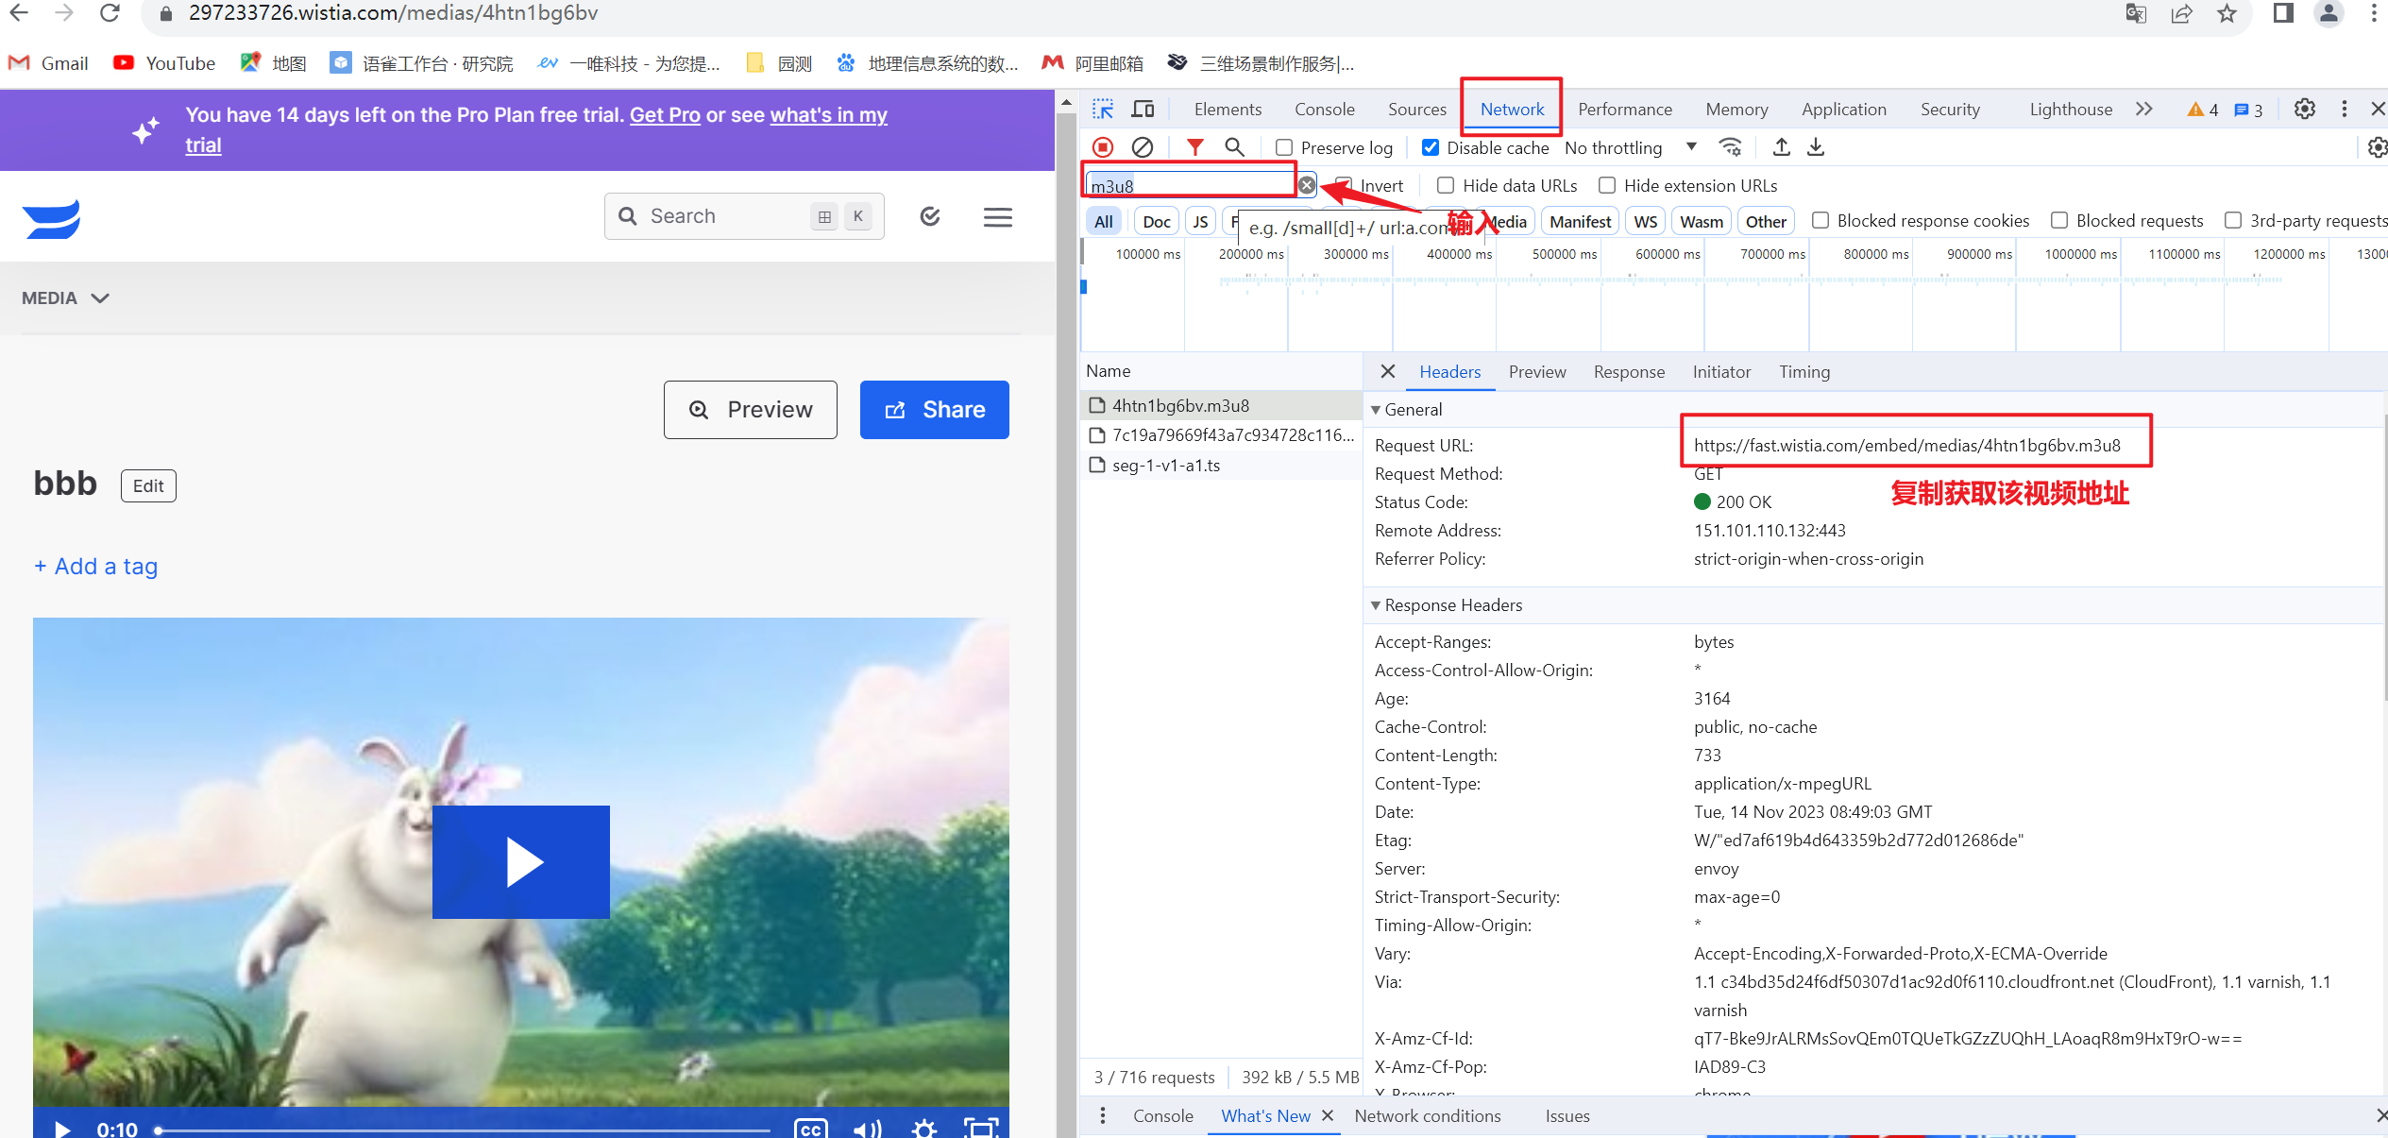Toggle Invert filter checkbox

pos(1344,185)
